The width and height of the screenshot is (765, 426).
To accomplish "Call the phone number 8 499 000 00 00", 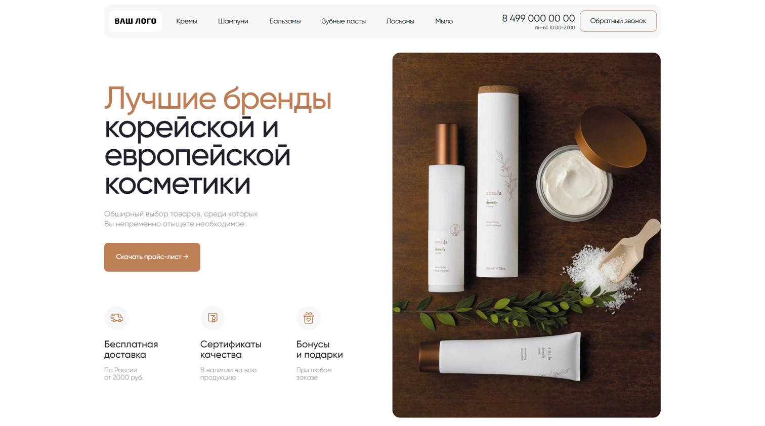I will (x=538, y=18).
